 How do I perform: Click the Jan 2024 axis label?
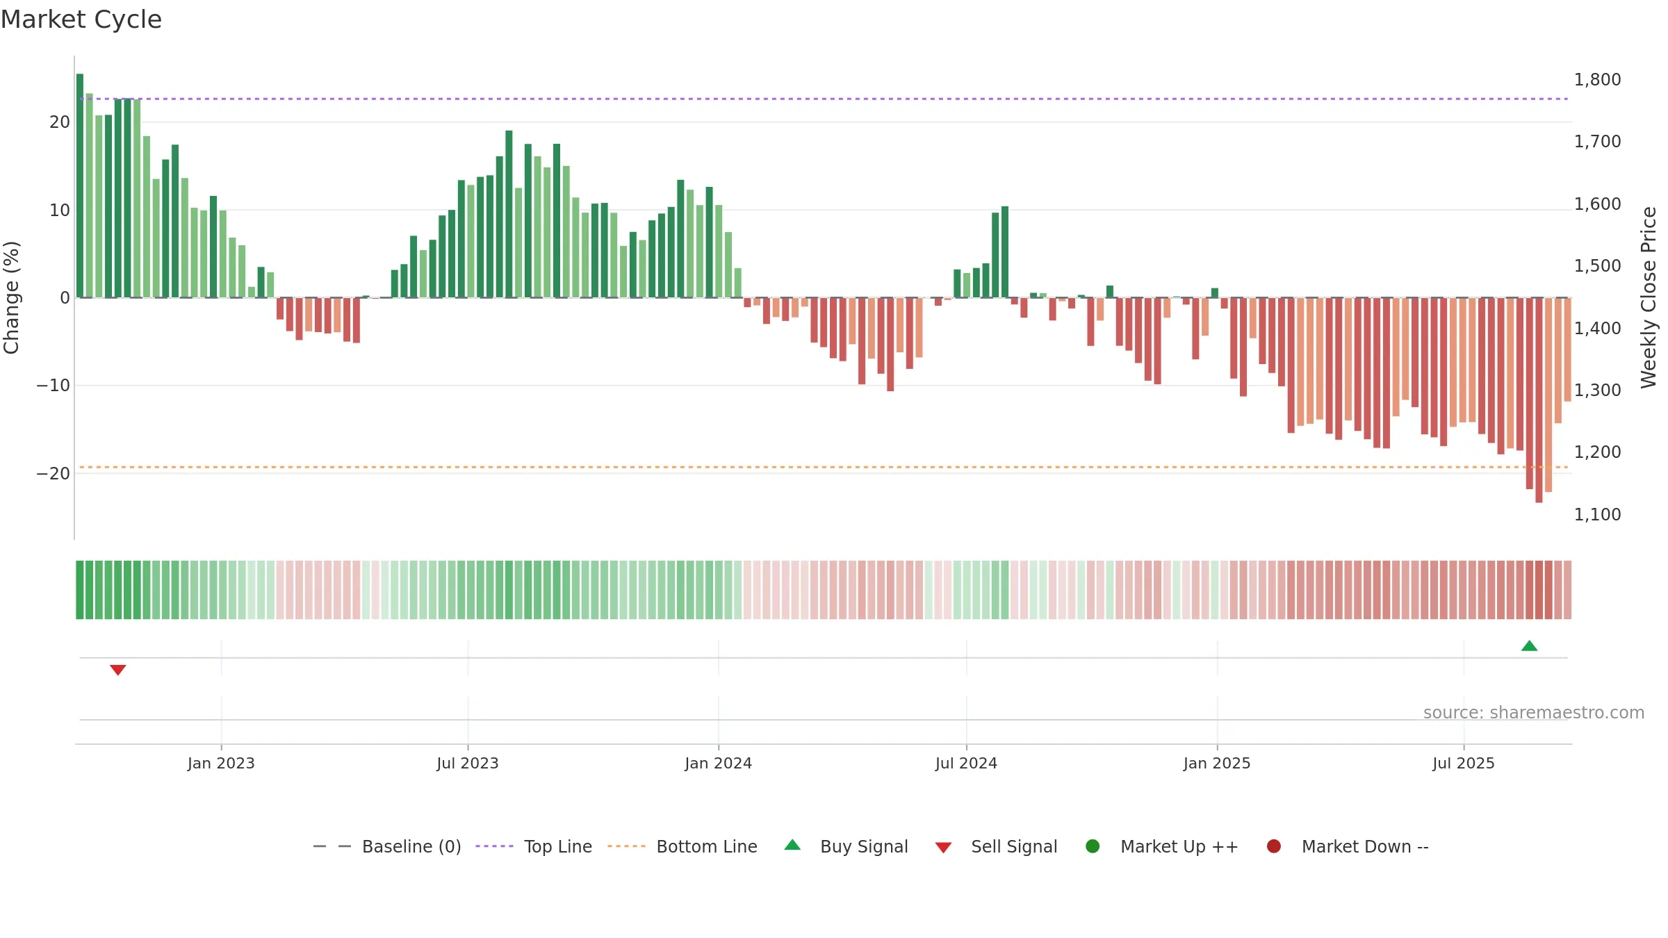(x=718, y=763)
